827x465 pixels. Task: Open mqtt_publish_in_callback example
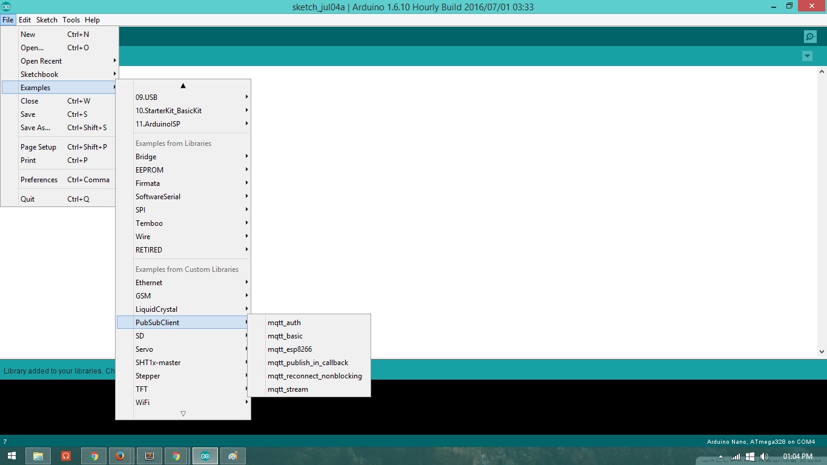point(309,363)
